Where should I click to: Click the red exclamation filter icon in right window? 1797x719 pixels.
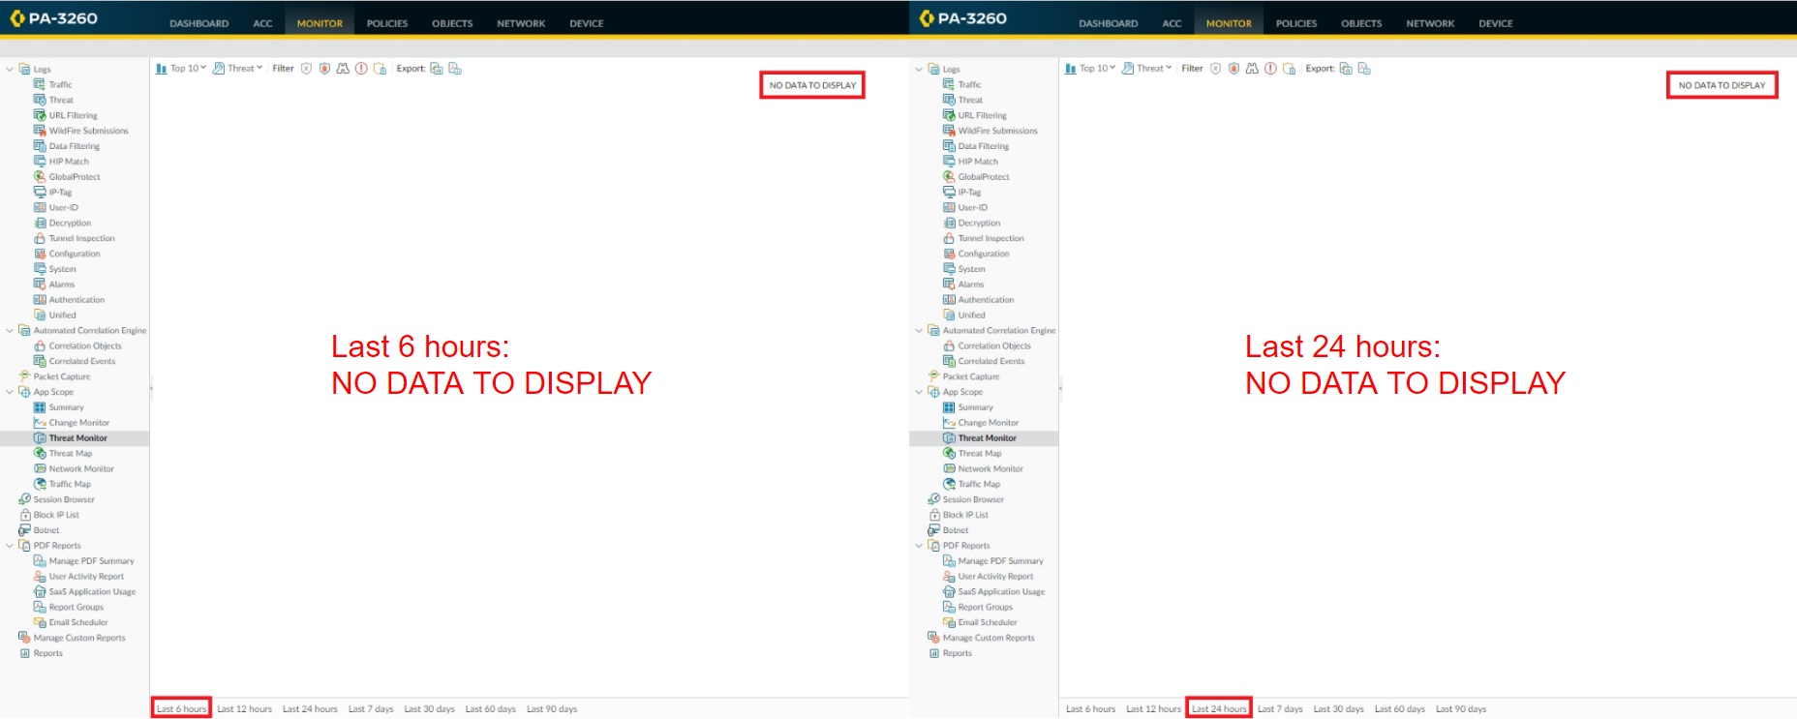[x=1270, y=69]
